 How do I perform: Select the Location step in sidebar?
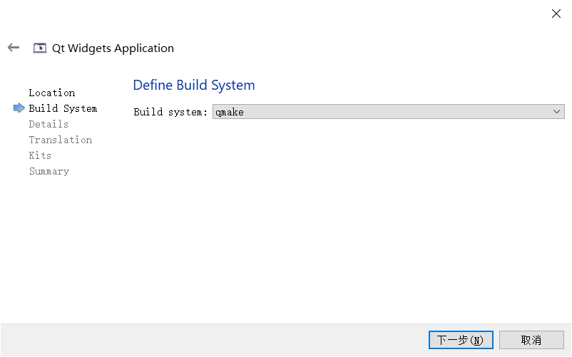tap(52, 93)
